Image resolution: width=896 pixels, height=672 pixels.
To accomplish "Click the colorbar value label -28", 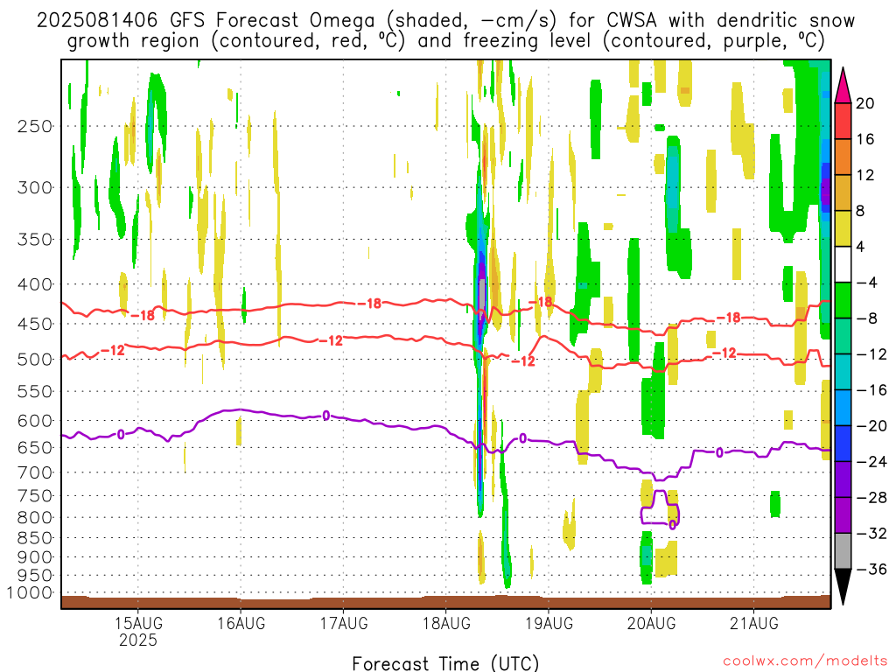I will pos(871,498).
